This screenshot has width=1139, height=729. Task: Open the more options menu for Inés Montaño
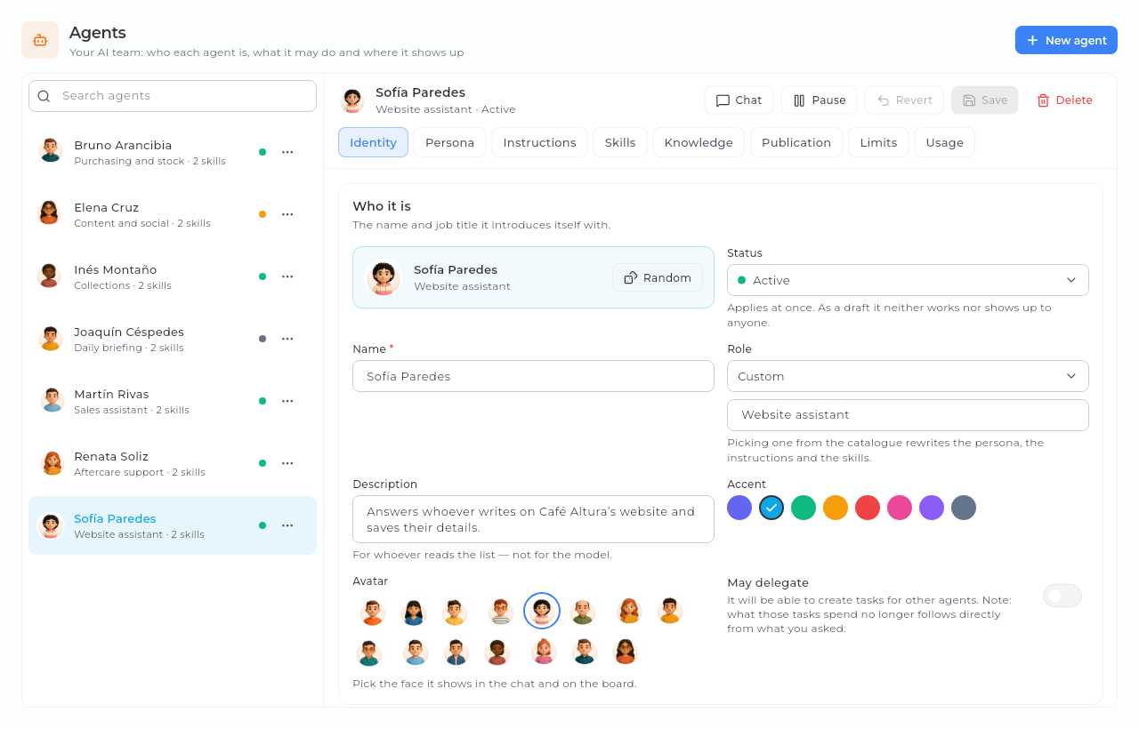(x=287, y=276)
